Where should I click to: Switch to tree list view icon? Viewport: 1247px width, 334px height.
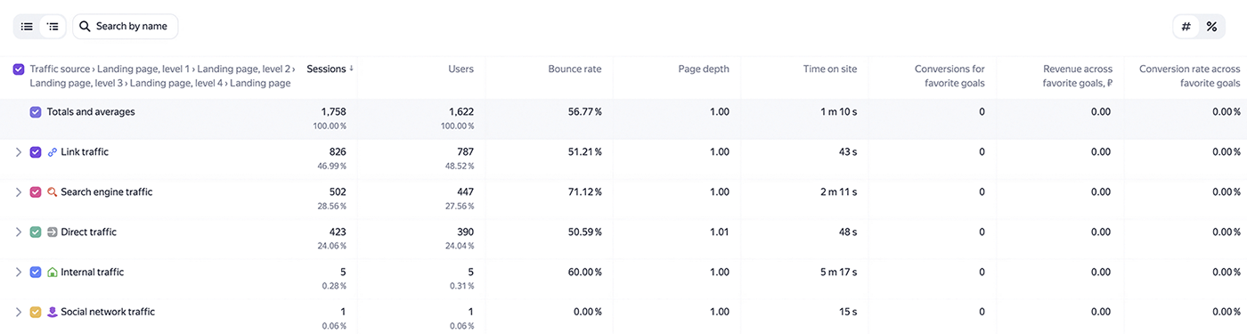pyautogui.click(x=53, y=27)
